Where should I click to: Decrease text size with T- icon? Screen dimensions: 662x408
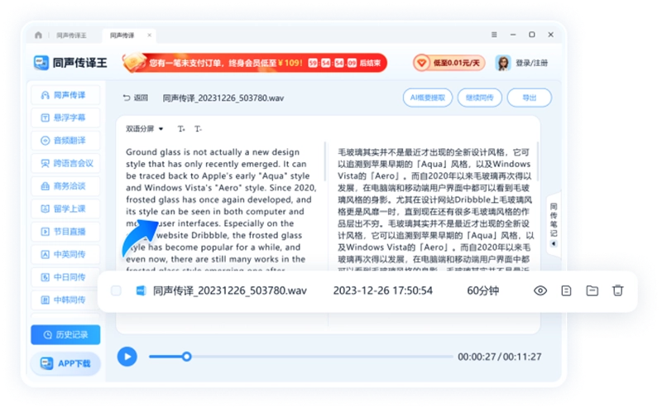[x=198, y=129]
